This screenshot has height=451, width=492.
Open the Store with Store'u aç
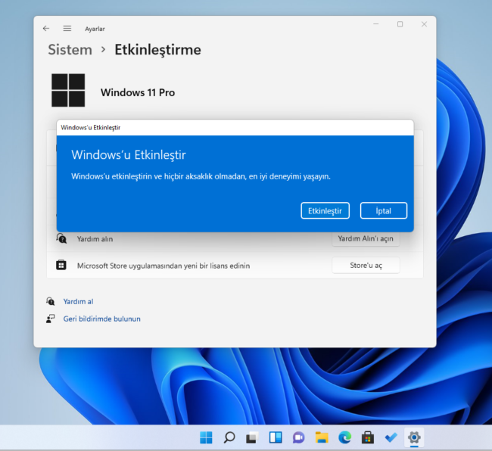pos(366,266)
